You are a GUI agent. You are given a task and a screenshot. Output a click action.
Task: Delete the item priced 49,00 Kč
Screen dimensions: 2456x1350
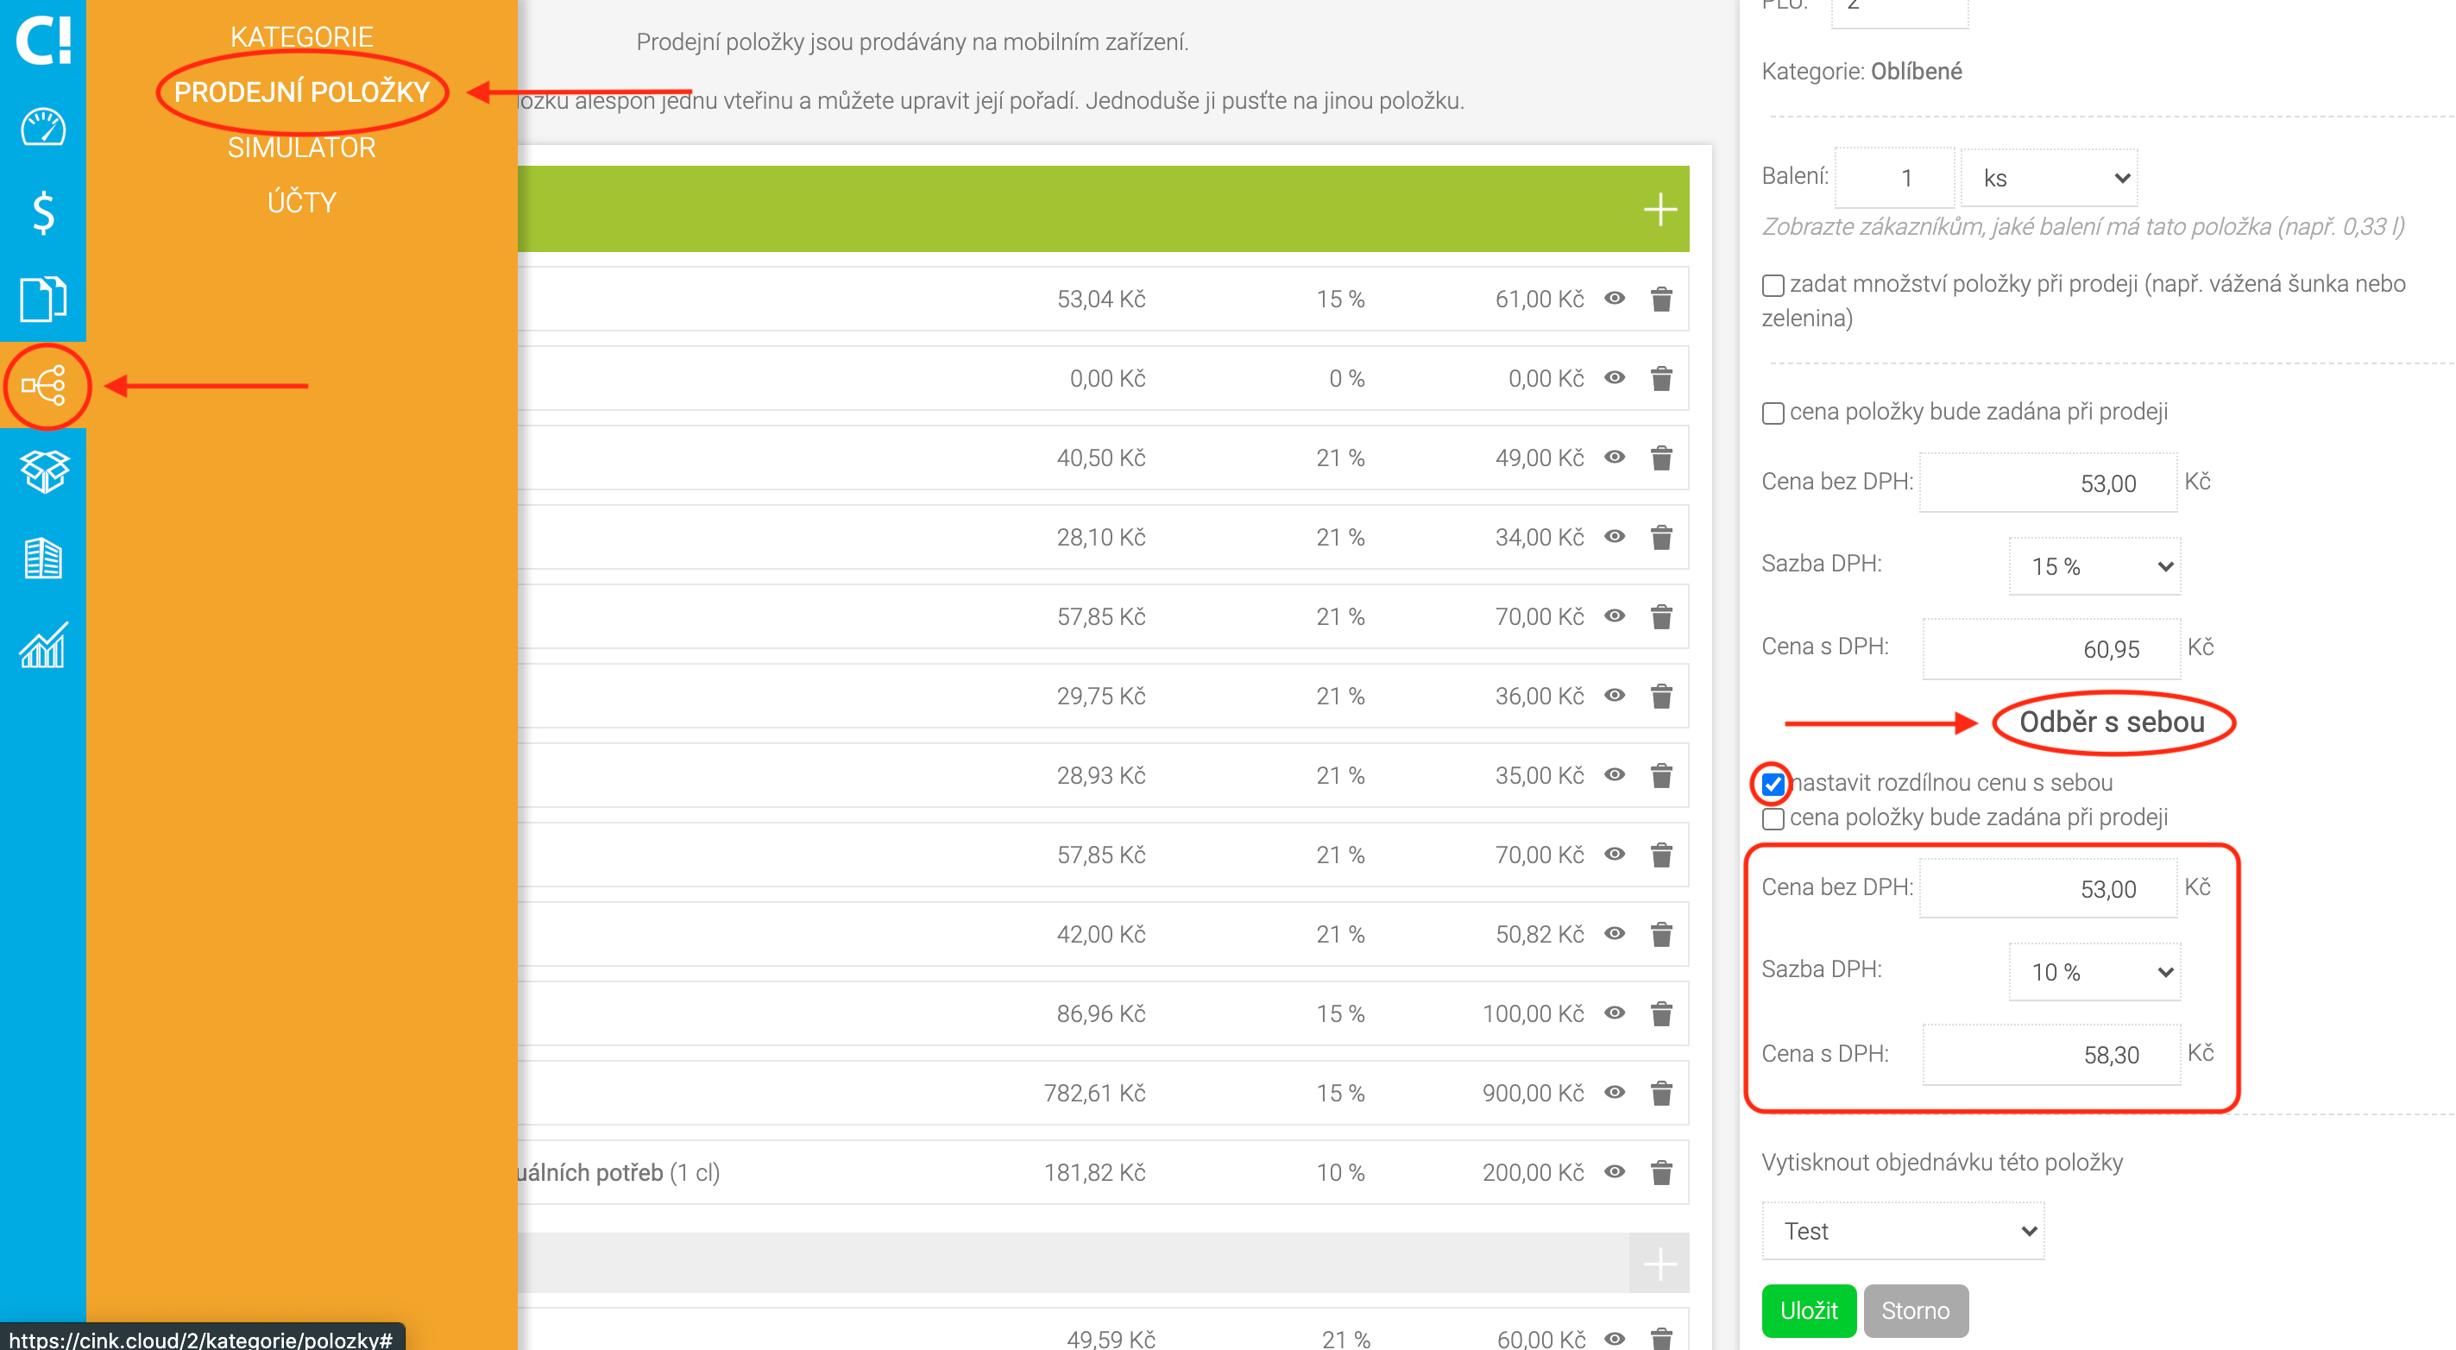pos(1661,457)
